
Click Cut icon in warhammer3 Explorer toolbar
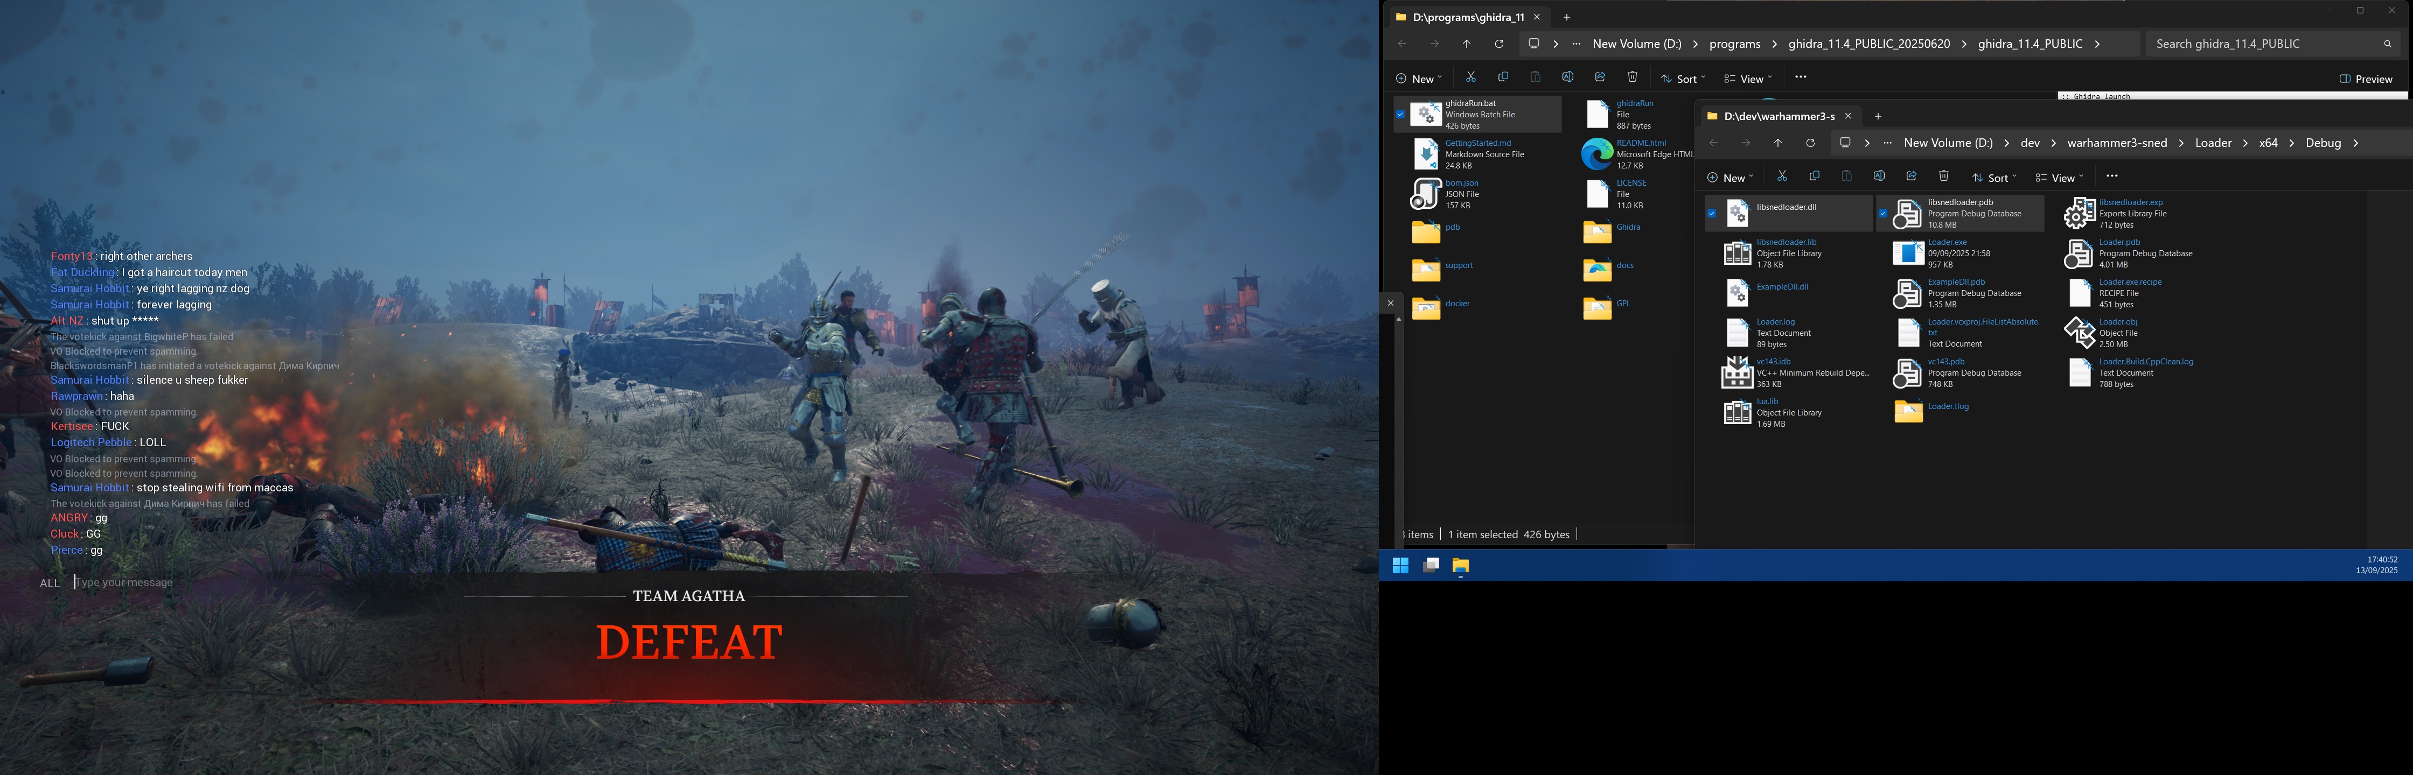[x=1782, y=177]
